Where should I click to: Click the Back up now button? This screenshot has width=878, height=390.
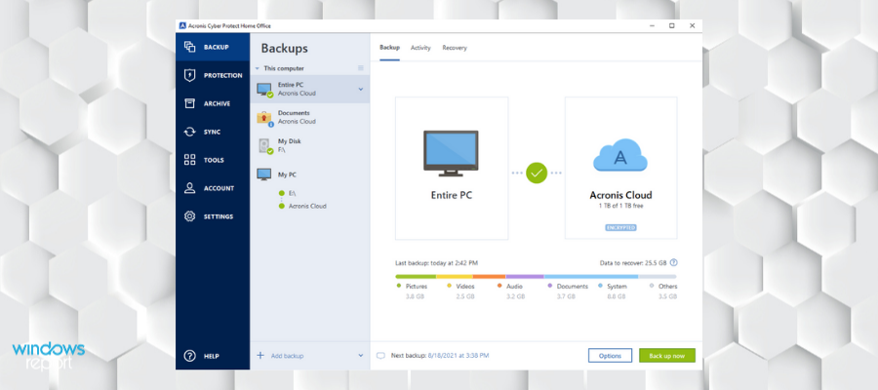coord(667,355)
